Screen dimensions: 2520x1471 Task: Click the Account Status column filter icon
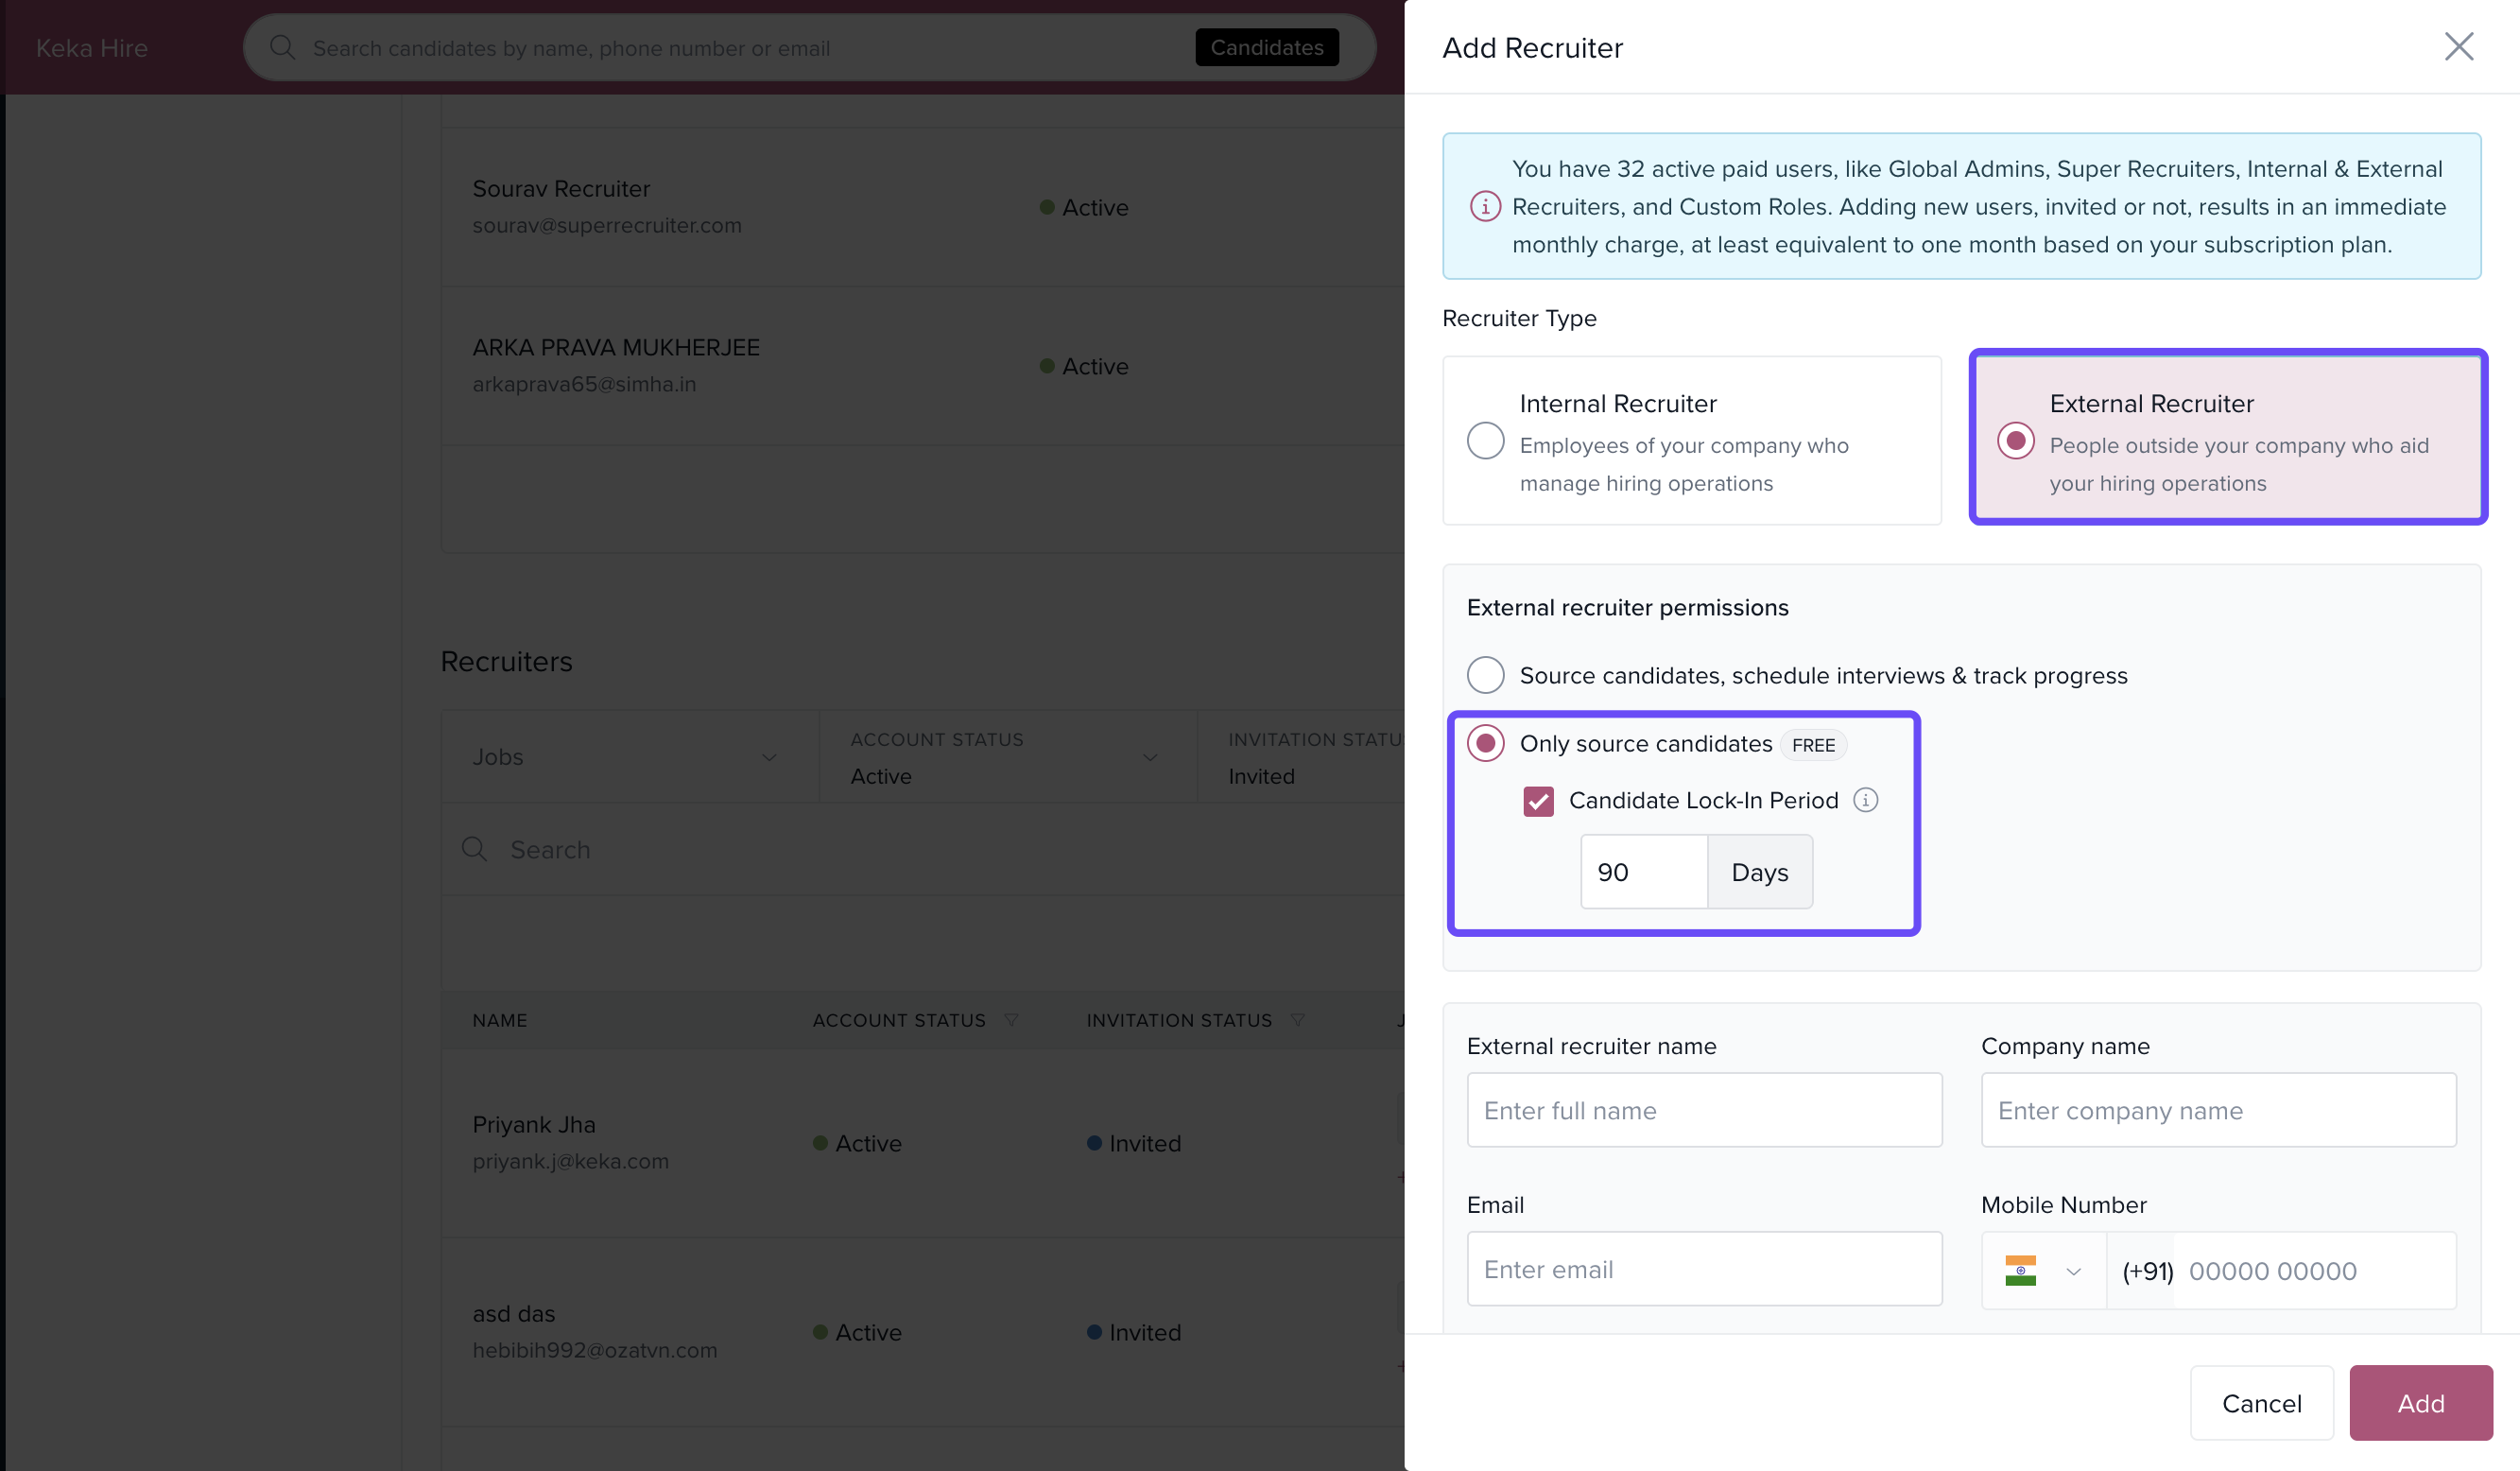[x=1011, y=1020]
